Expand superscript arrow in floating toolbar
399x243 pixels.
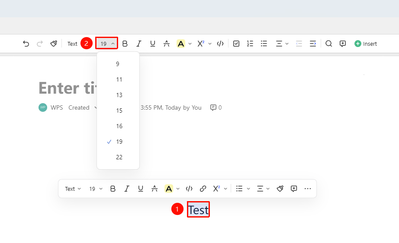[x=225, y=189]
